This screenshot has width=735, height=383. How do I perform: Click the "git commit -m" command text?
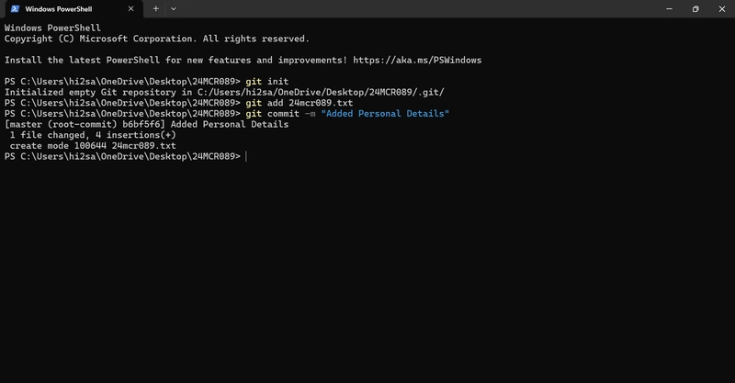pyautogui.click(x=280, y=114)
